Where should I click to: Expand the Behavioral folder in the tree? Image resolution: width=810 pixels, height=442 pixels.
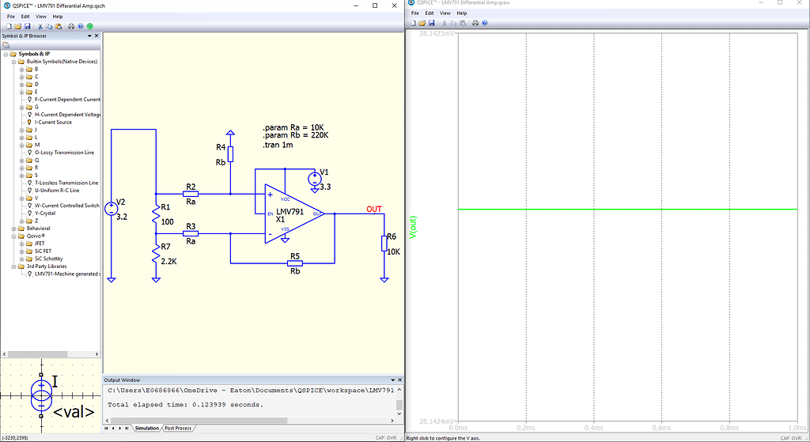(13, 229)
